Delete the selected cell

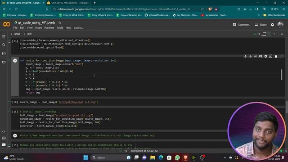click(276, 56)
